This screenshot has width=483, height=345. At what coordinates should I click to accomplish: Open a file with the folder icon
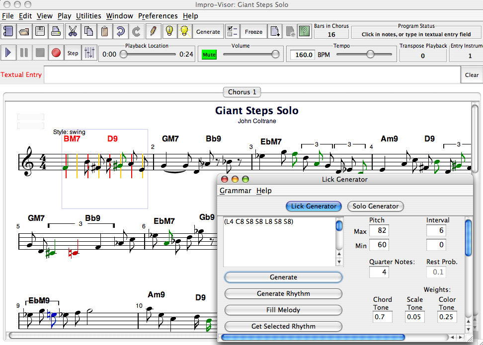[x=24, y=31]
